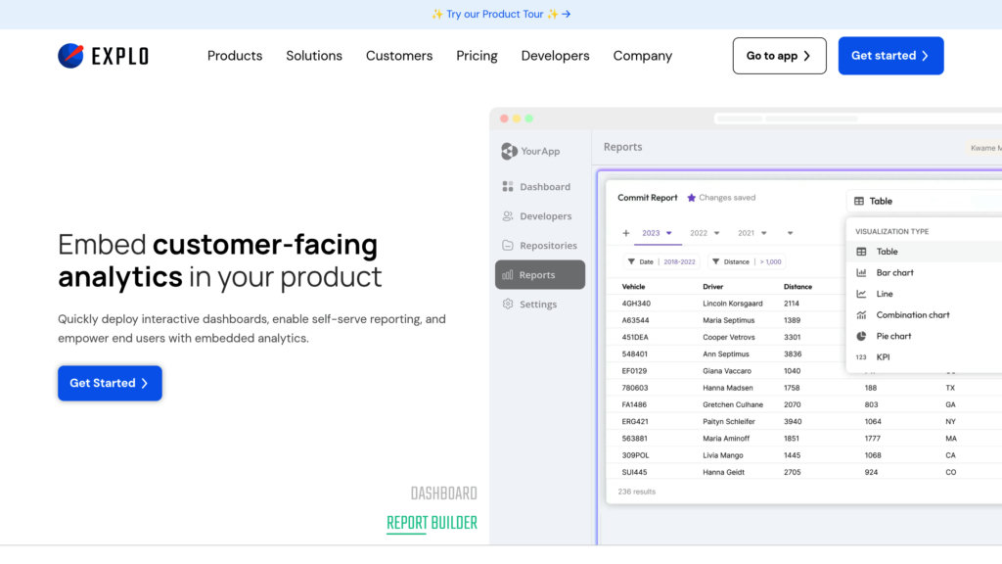
Task: Click the hero Get Started button
Action: point(110,383)
